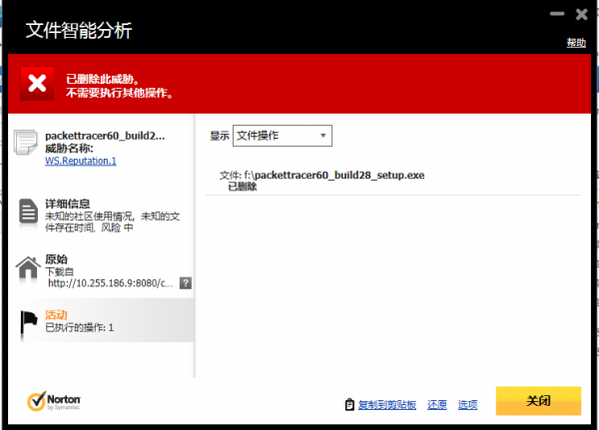Click the 原始 house icon
The height and width of the screenshot is (430, 599).
[x=28, y=267]
